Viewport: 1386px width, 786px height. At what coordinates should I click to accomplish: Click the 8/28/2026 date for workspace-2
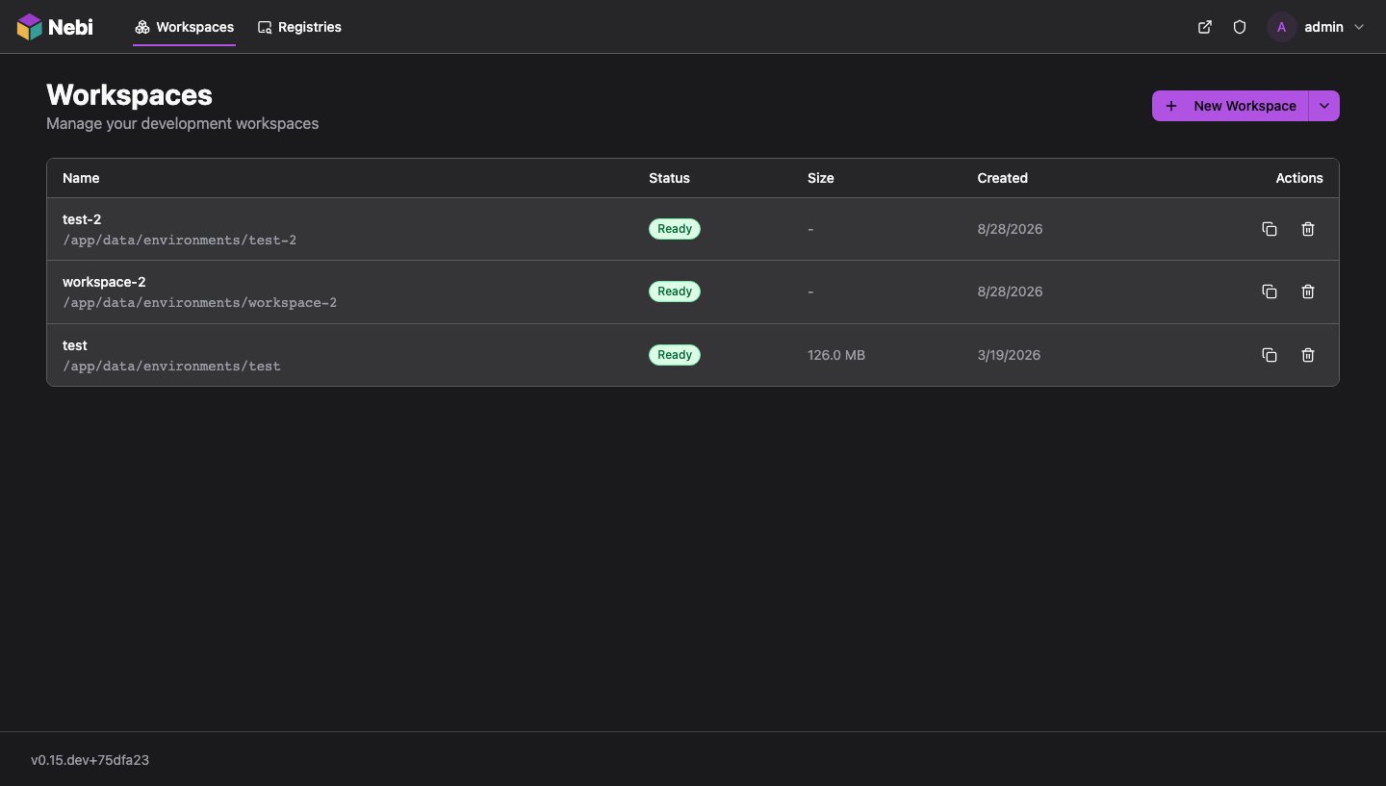click(1010, 292)
